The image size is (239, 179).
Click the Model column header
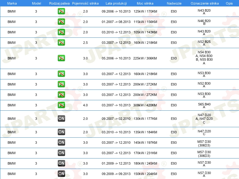[36, 3]
